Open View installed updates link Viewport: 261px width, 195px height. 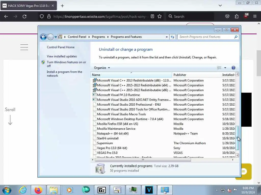pos(62,56)
